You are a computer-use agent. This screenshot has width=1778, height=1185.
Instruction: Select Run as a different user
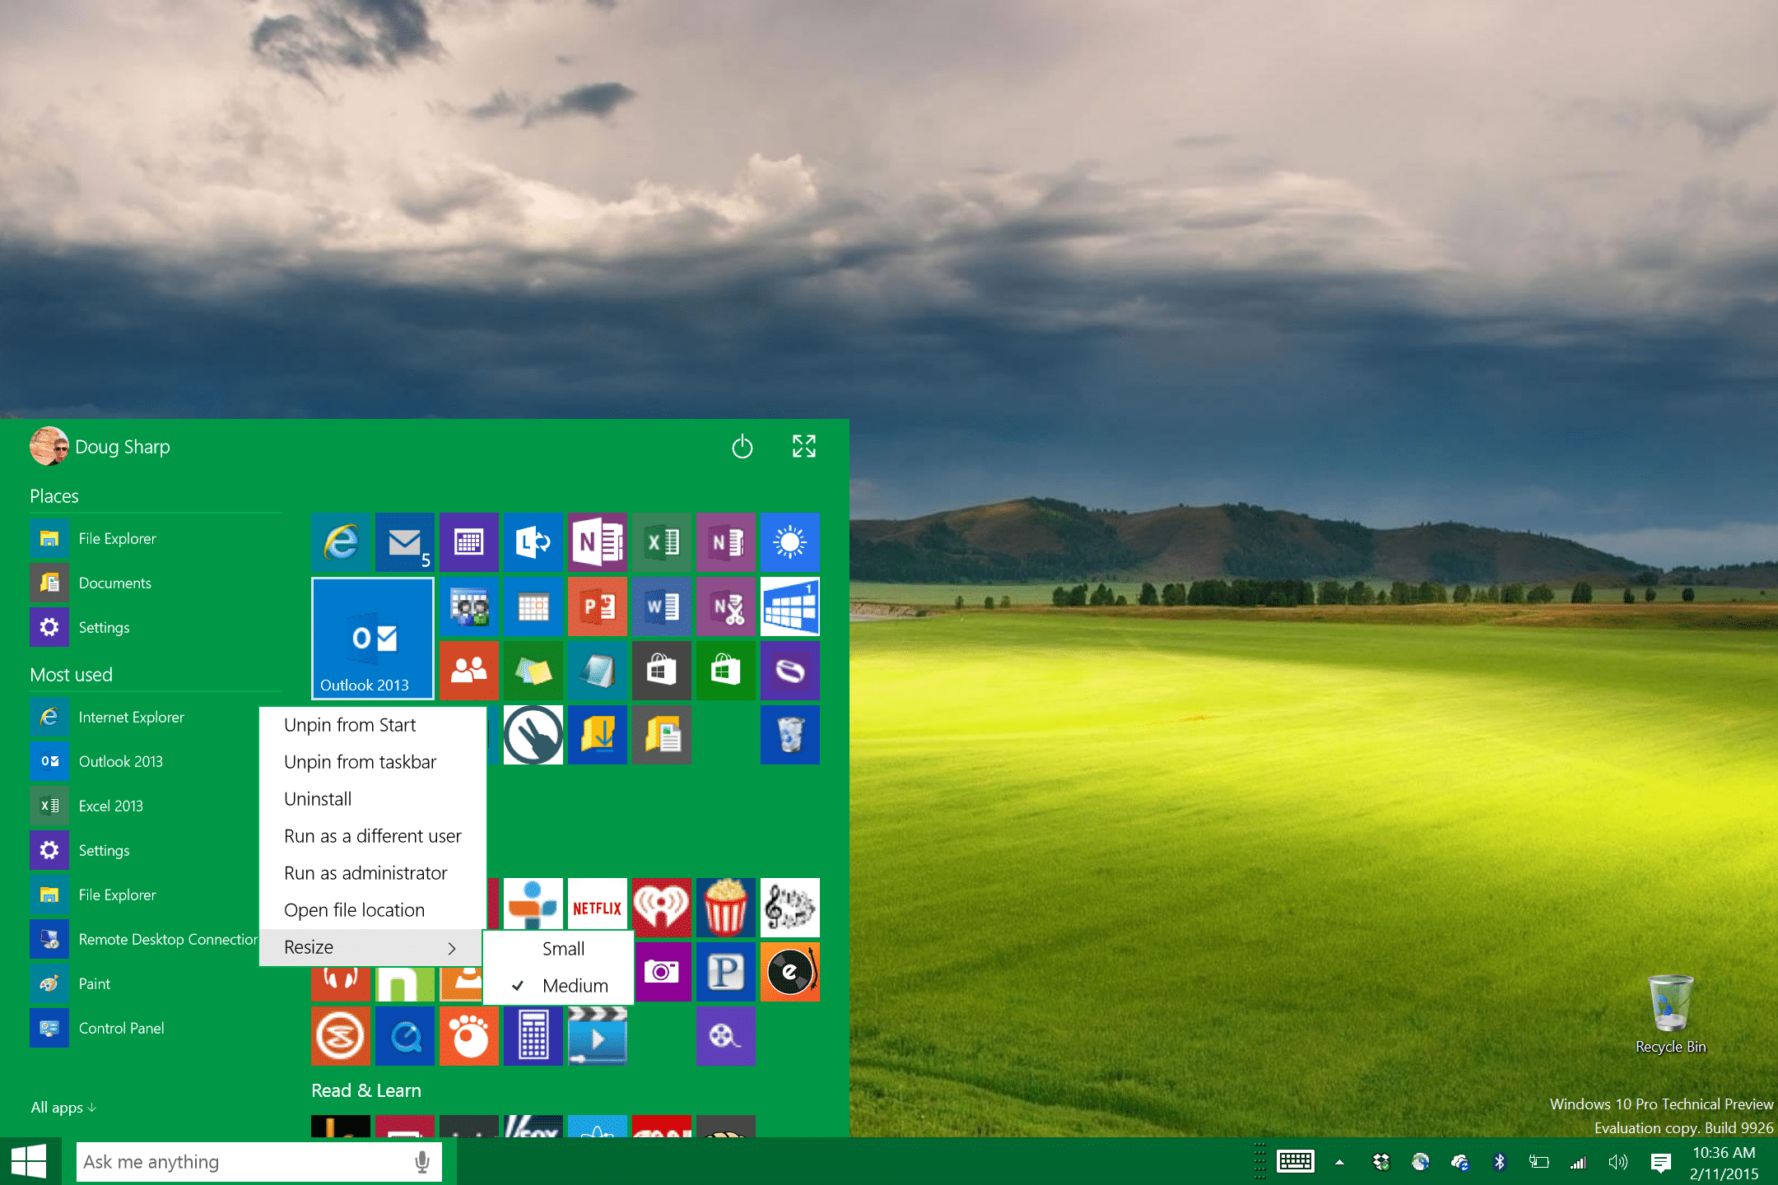(x=373, y=836)
